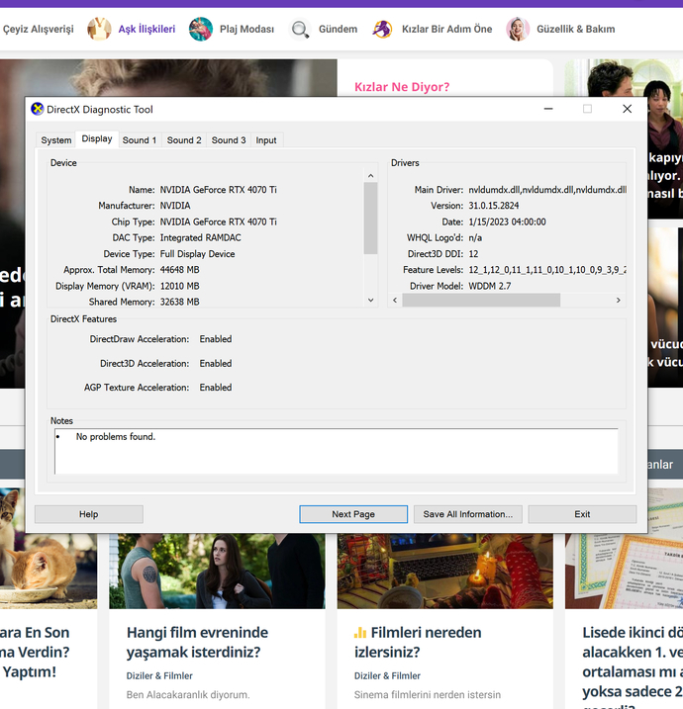Image resolution: width=683 pixels, height=709 pixels.
Task: Click Drivers panel scroll left arrow
Action: [x=395, y=301]
